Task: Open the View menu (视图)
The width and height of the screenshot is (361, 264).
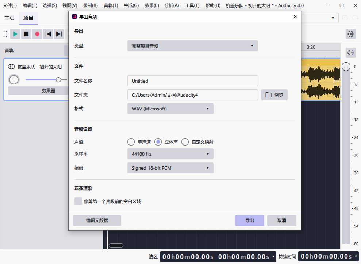Action: (70, 5)
